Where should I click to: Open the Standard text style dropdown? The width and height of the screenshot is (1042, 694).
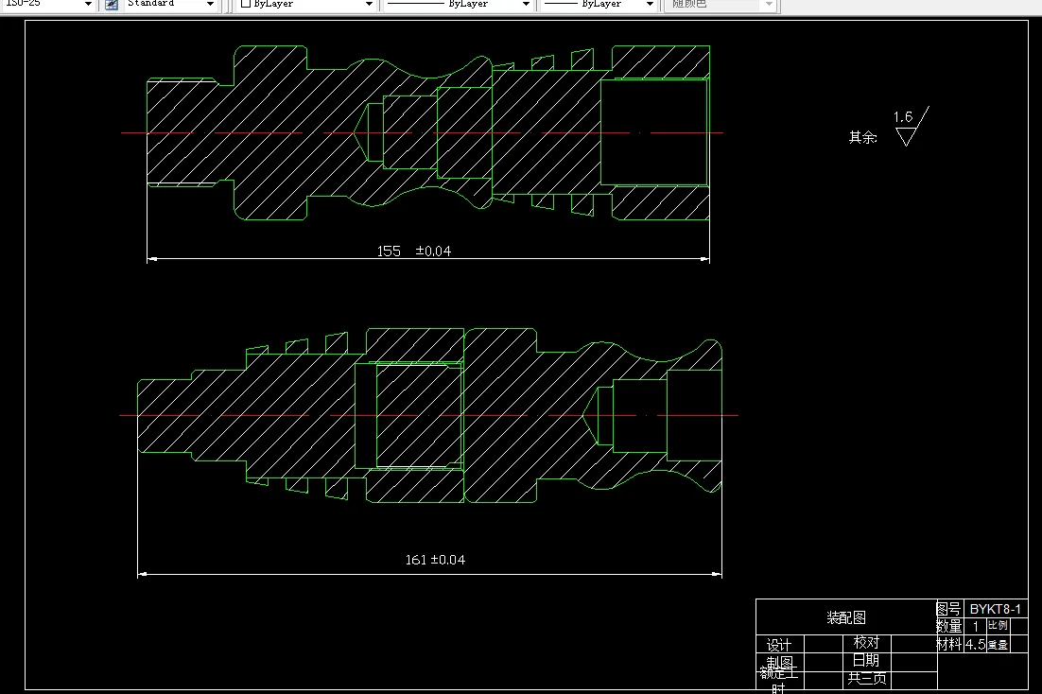210,4
